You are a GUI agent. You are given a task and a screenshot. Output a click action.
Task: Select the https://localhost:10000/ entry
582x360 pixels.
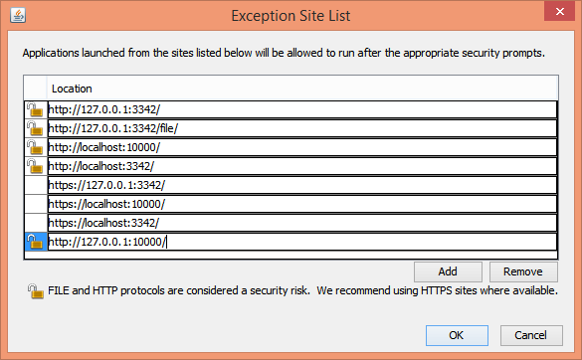[302, 204]
